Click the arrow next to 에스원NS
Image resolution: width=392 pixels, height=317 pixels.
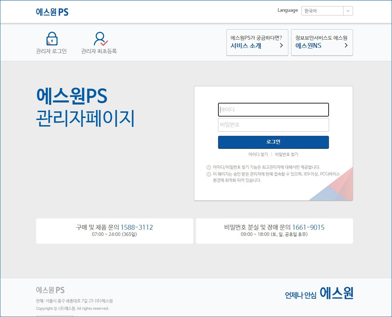click(x=346, y=45)
